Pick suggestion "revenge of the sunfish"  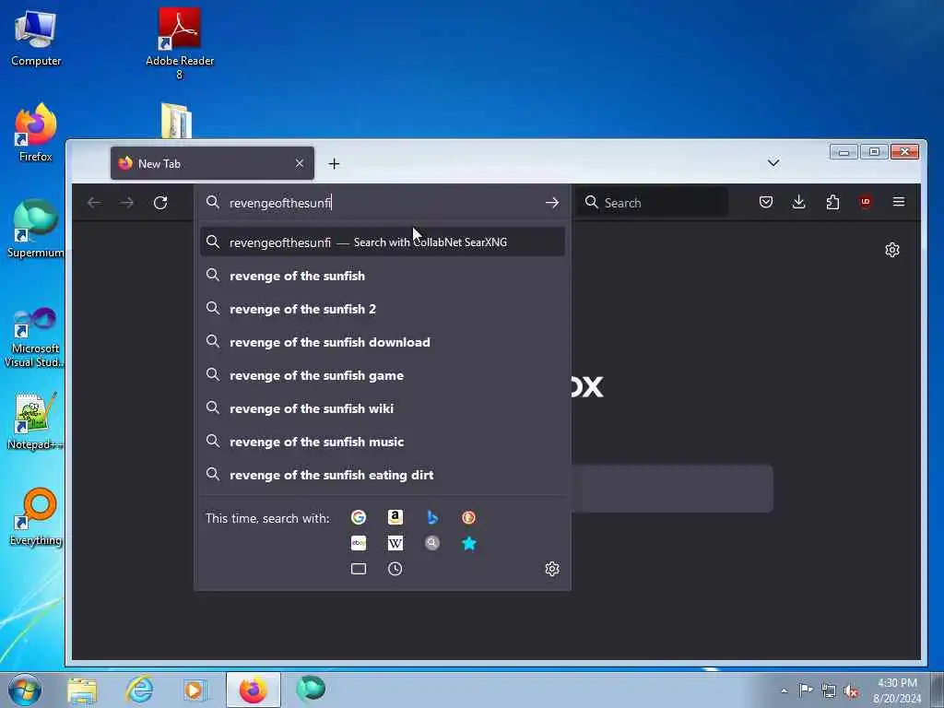tap(383, 276)
